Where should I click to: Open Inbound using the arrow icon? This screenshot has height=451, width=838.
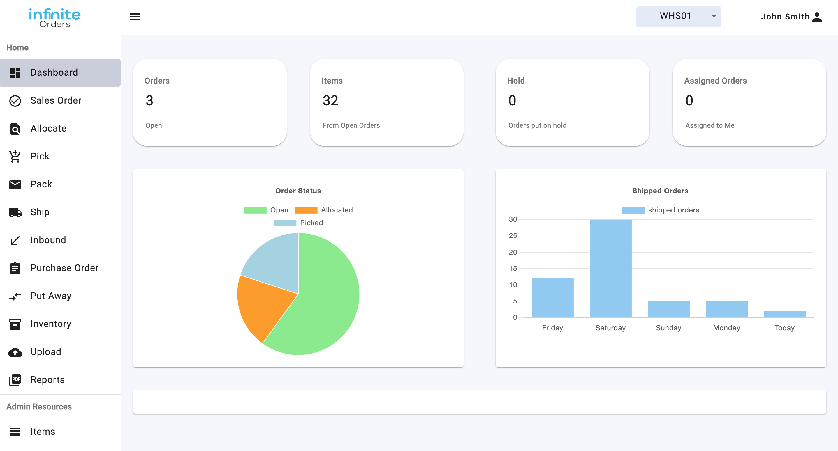coord(15,240)
